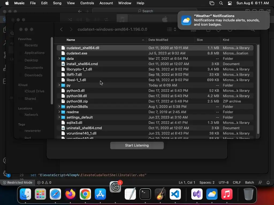Image resolution: width=274 pixels, height=205 pixels.
Task: Open the View menu
Action: pos(71,3)
